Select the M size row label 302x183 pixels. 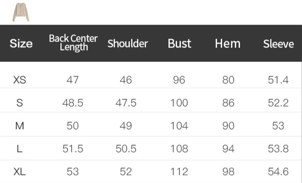tap(20, 126)
